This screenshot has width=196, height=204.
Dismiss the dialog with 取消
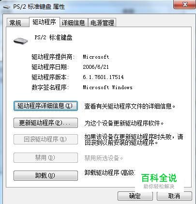coord(174,196)
